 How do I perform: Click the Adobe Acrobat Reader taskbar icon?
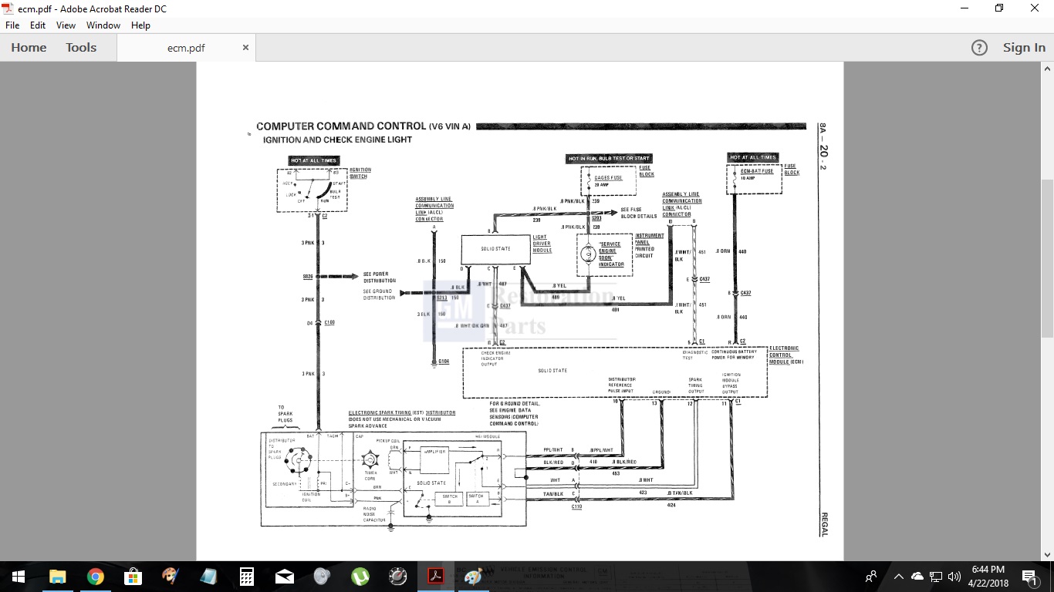(435, 577)
